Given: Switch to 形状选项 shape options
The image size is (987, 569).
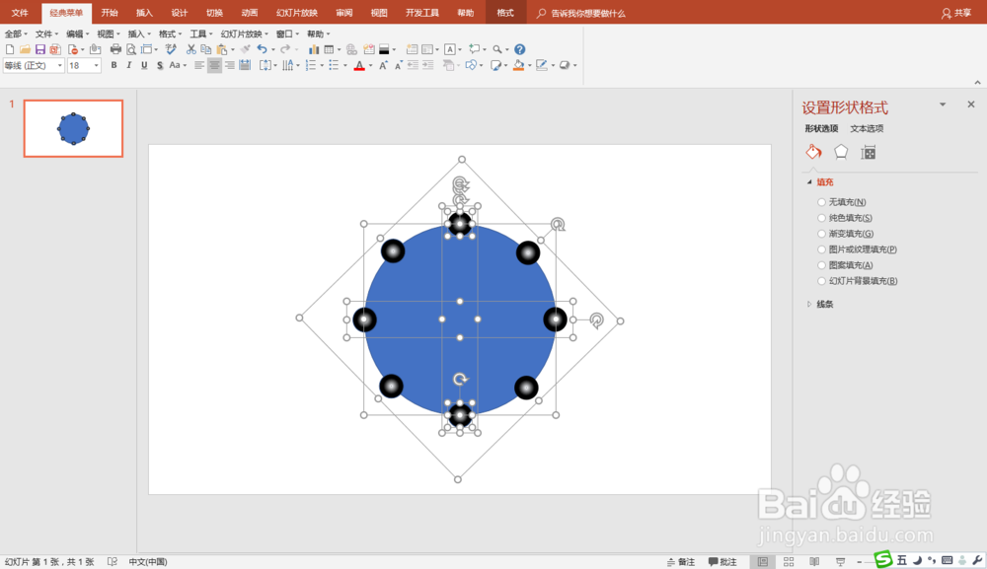Looking at the screenshot, I should (x=821, y=128).
